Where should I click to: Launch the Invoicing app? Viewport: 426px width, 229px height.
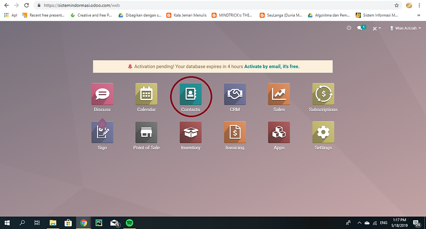[235, 132]
